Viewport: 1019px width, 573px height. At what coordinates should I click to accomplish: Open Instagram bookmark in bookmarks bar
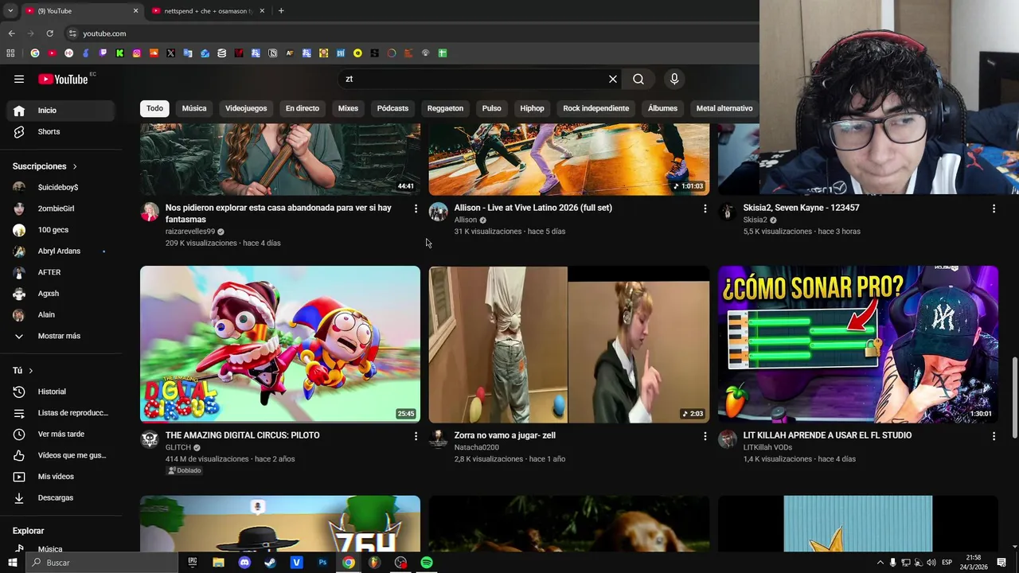(x=137, y=53)
